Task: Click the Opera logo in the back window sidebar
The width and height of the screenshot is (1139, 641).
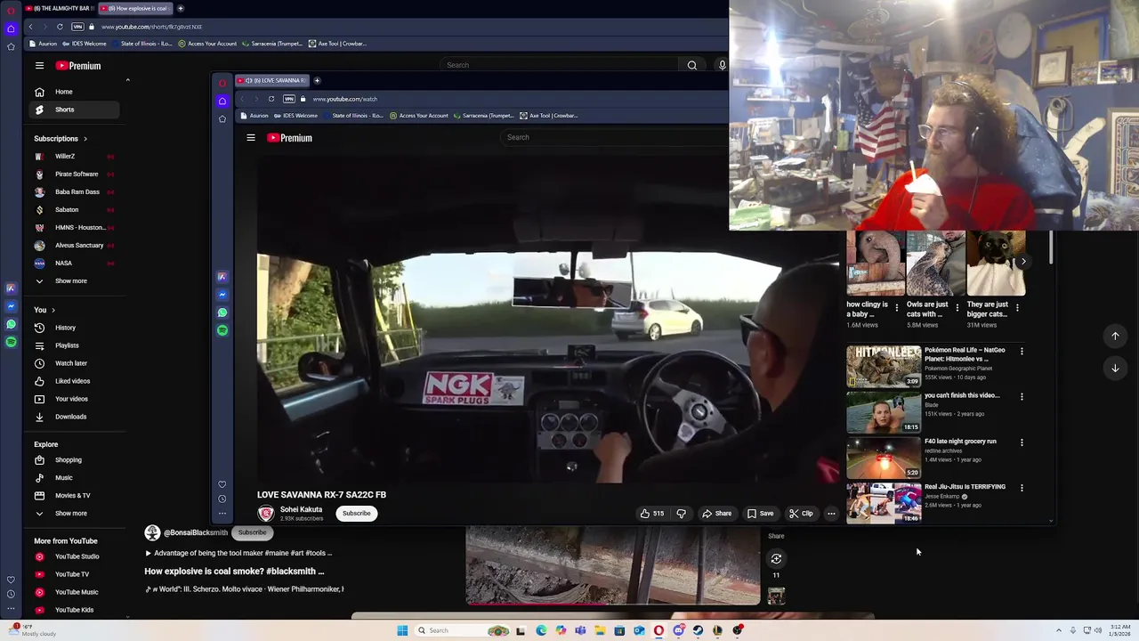Action: click(x=11, y=9)
